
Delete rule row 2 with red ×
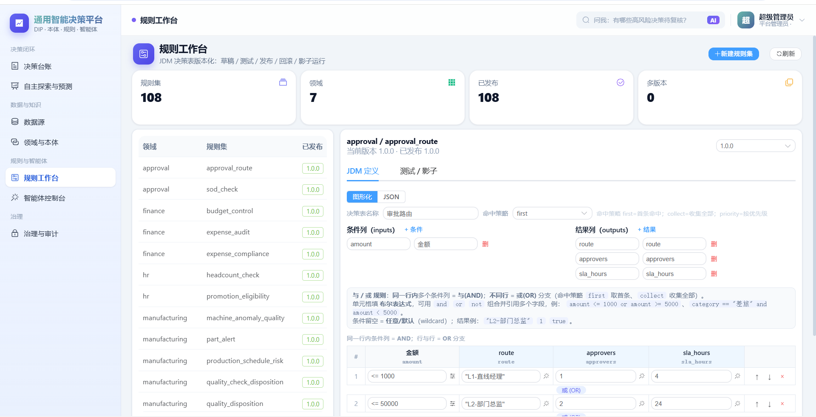(x=782, y=404)
